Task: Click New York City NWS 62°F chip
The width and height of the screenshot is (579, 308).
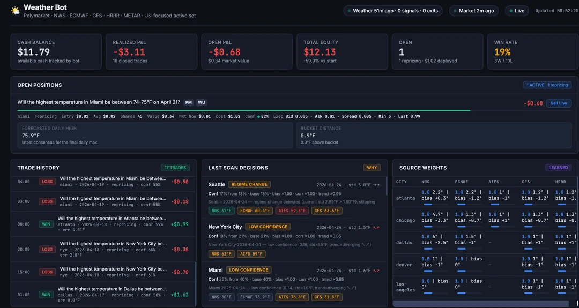Action: pyautogui.click(x=221, y=254)
